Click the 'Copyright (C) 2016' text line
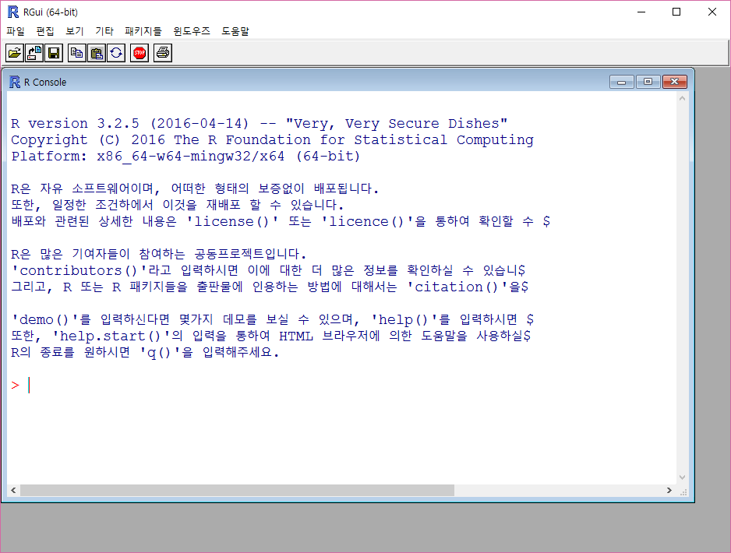The image size is (731, 553). [x=272, y=139]
